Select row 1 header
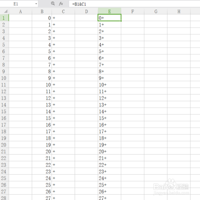The image size is (200, 200). [x=4, y=18]
